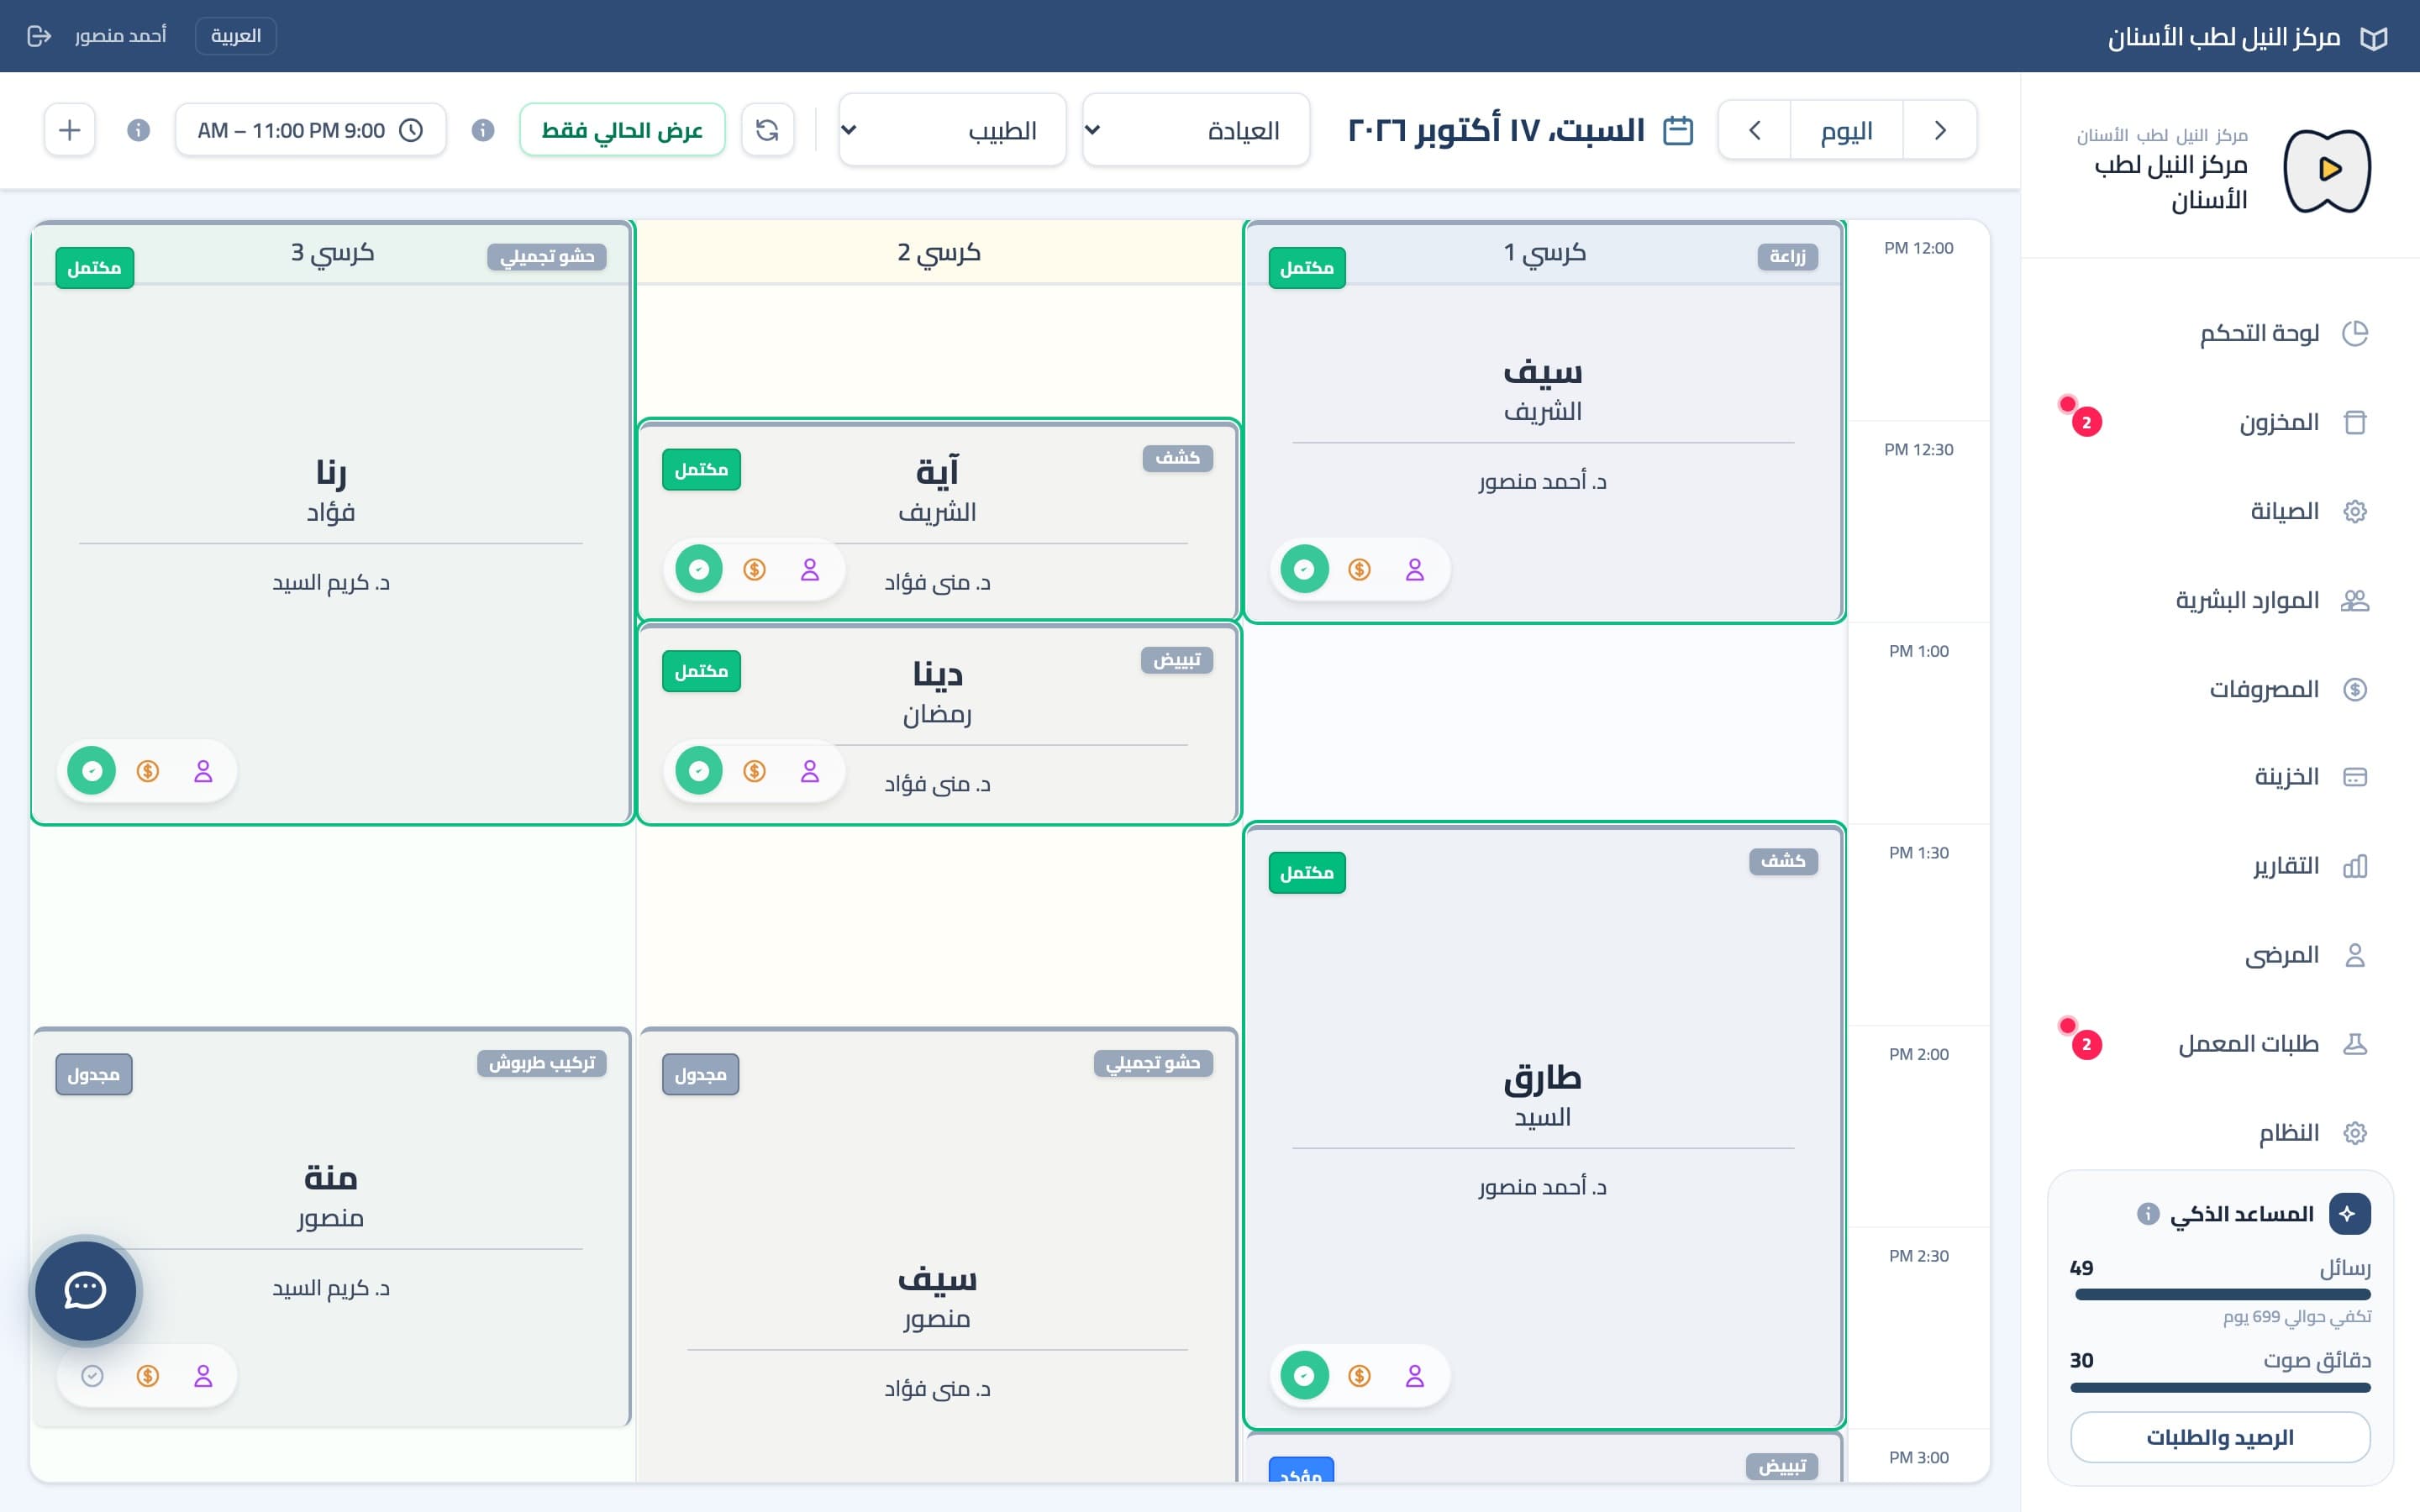Open المخزون in sidebar
The image size is (2420, 1512).
tap(2220, 422)
